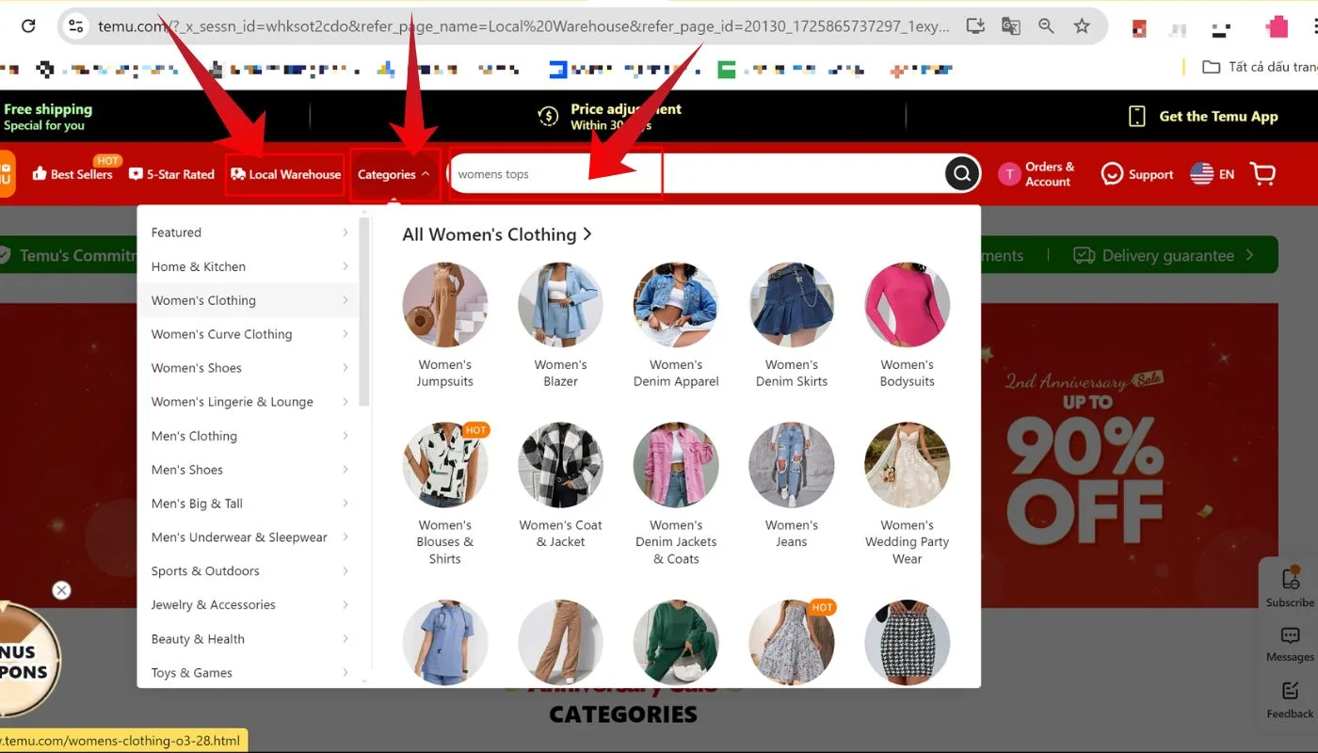1318x753 pixels.
Task: Close the bonus coupons popup
Action: click(x=61, y=590)
